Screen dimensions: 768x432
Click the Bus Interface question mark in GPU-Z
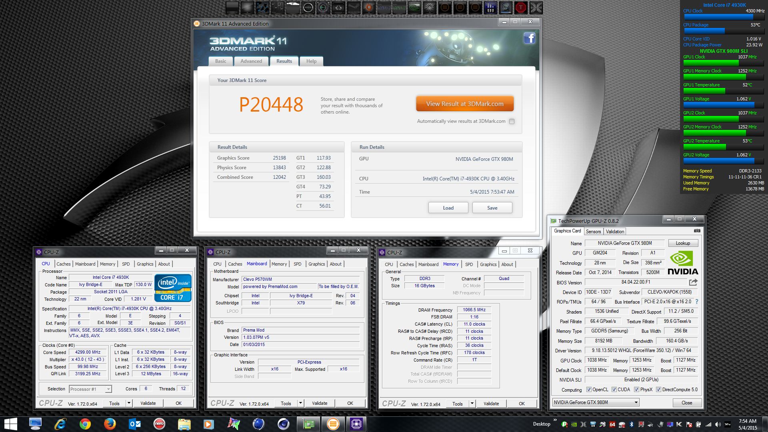click(x=696, y=302)
